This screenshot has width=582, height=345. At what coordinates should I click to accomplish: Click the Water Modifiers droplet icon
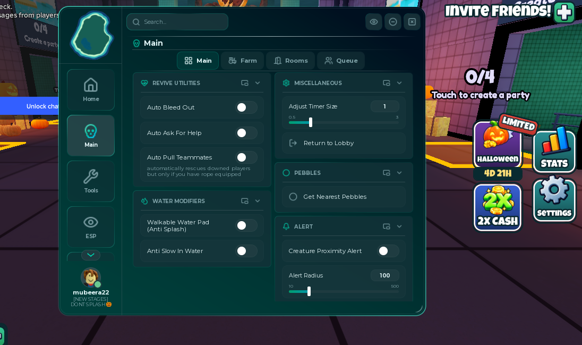point(144,201)
